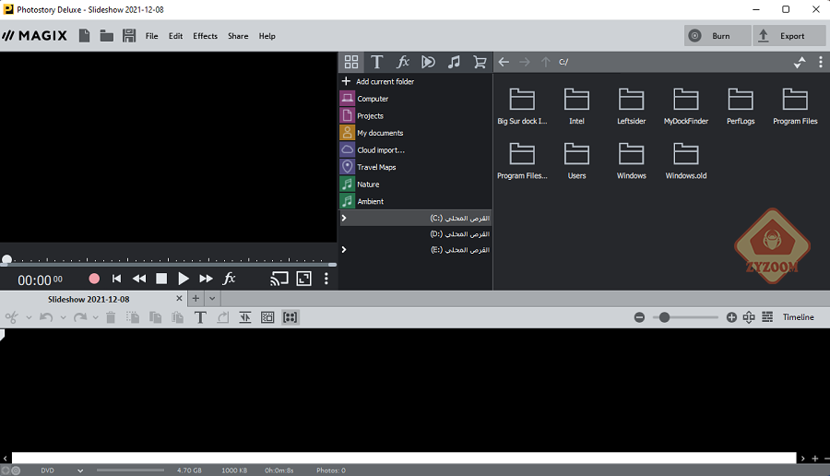Screen dimensions: 830x476
Task: Select Computer in the sidebar
Action: tap(373, 99)
